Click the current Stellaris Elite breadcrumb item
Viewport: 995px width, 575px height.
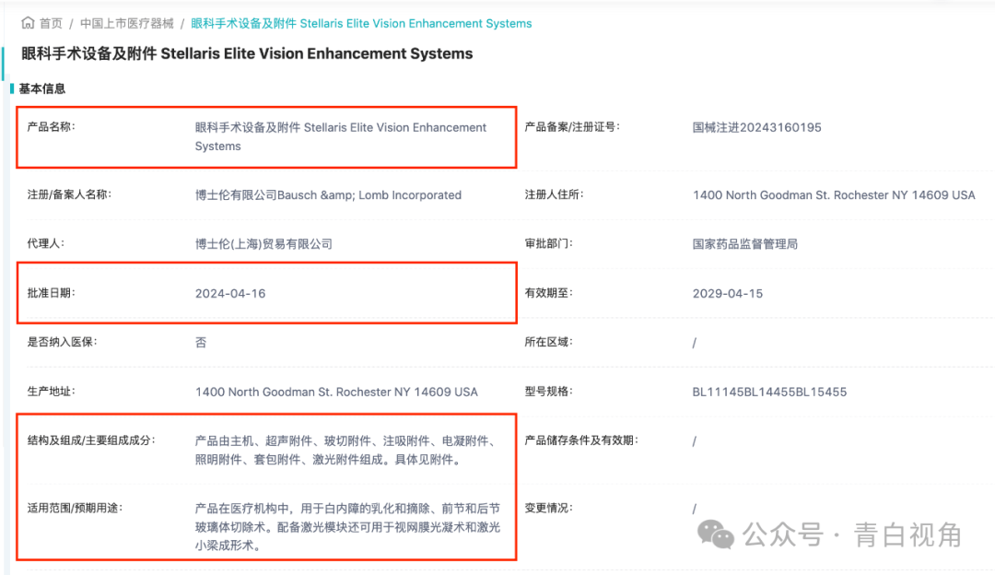[361, 23]
